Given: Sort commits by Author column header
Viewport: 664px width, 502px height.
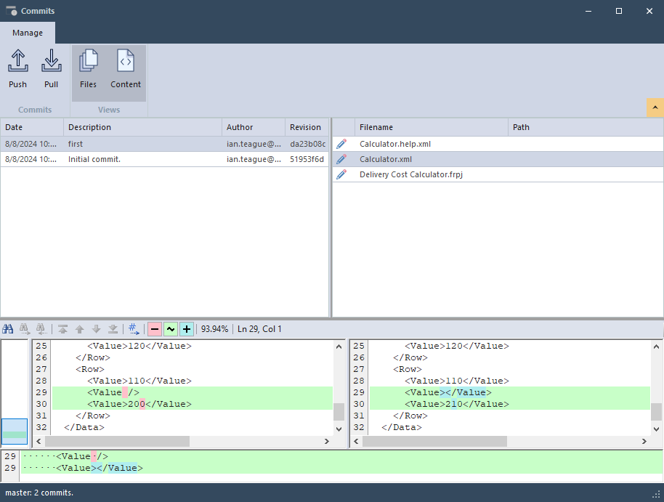Looking at the screenshot, I should (x=254, y=127).
